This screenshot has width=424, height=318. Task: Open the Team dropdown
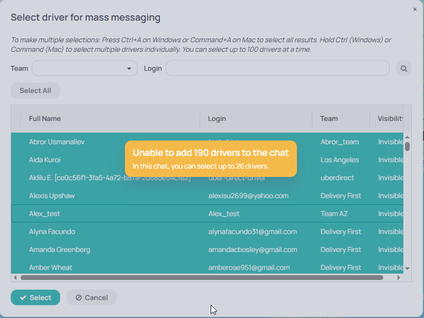[85, 68]
